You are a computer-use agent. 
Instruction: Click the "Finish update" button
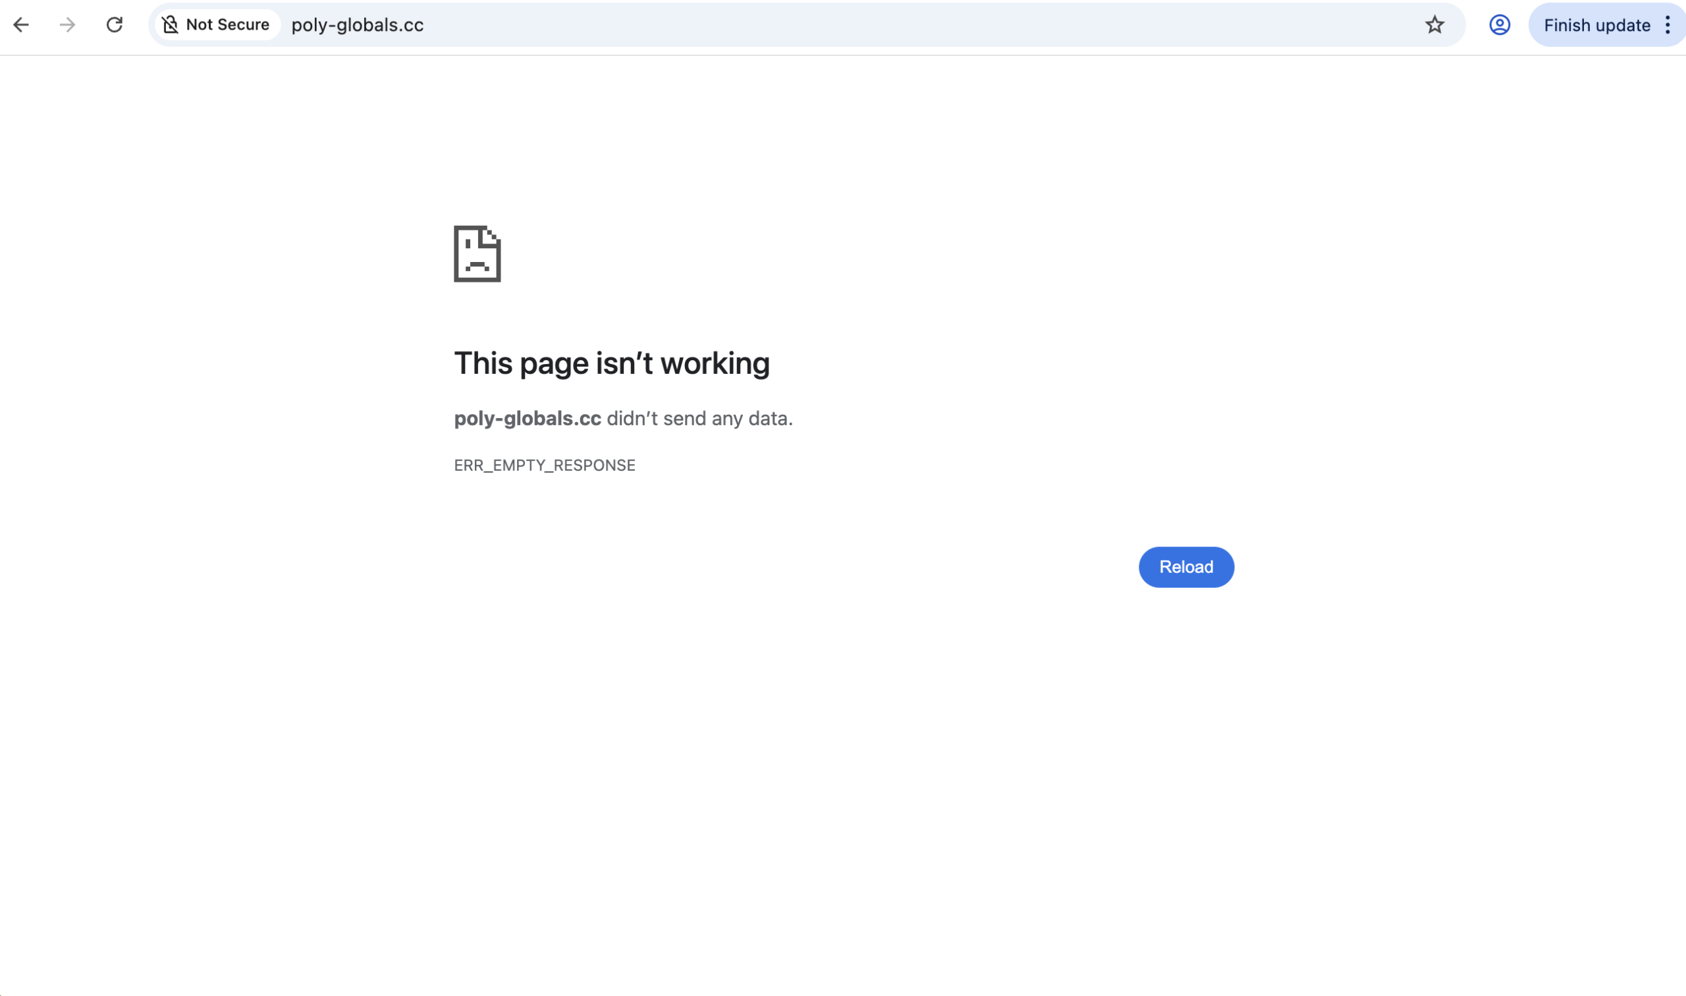[1595, 25]
